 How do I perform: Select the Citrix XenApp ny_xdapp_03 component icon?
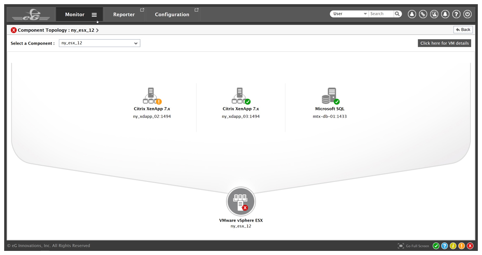(241, 96)
